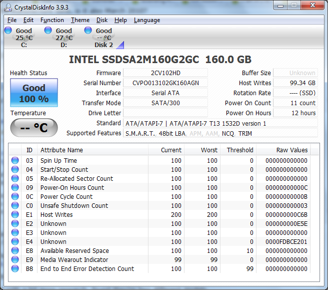Open the Language menu

[147, 20]
